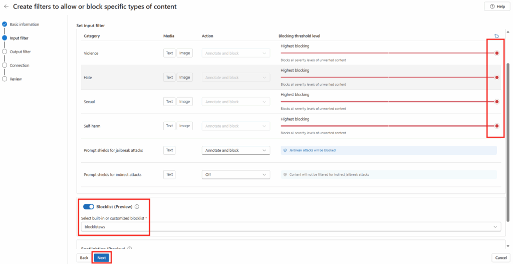The width and height of the screenshot is (513, 264).
Task: Expand the blocklist selection dropdown
Action: coord(291,227)
